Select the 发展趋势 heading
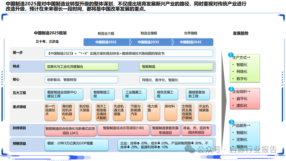This screenshot has height=161, width=286. (x=241, y=33)
